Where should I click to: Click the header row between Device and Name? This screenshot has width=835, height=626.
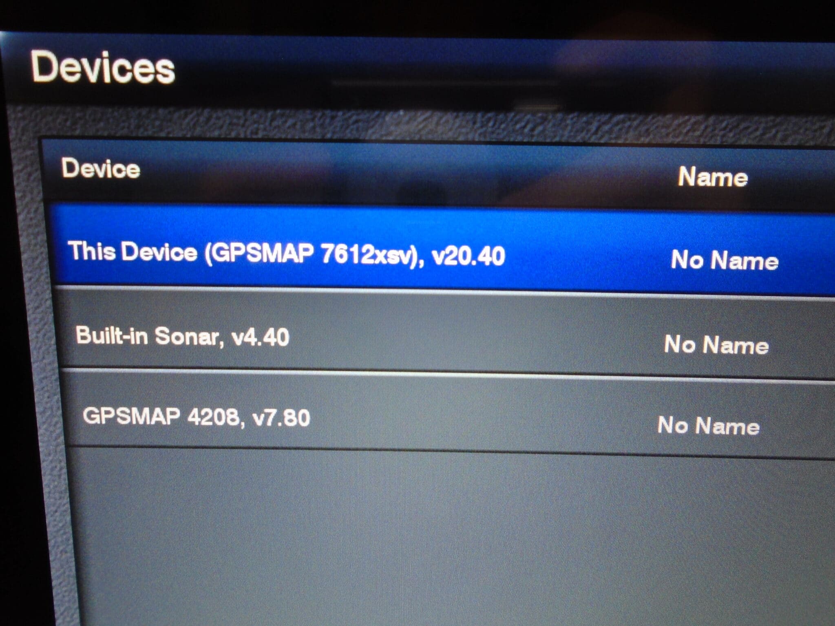(408, 173)
